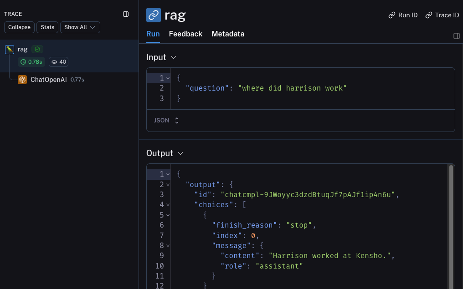Toggle the trace panel layout icon
This screenshot has width=463, height=289.
[x=126, y=14]
